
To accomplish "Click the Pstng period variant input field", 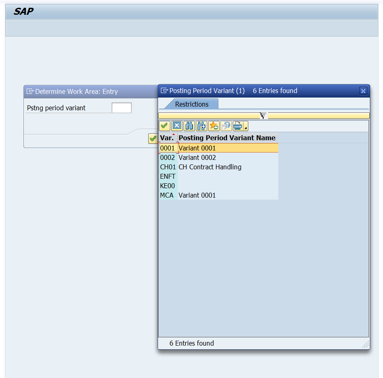I will point(122,108).
